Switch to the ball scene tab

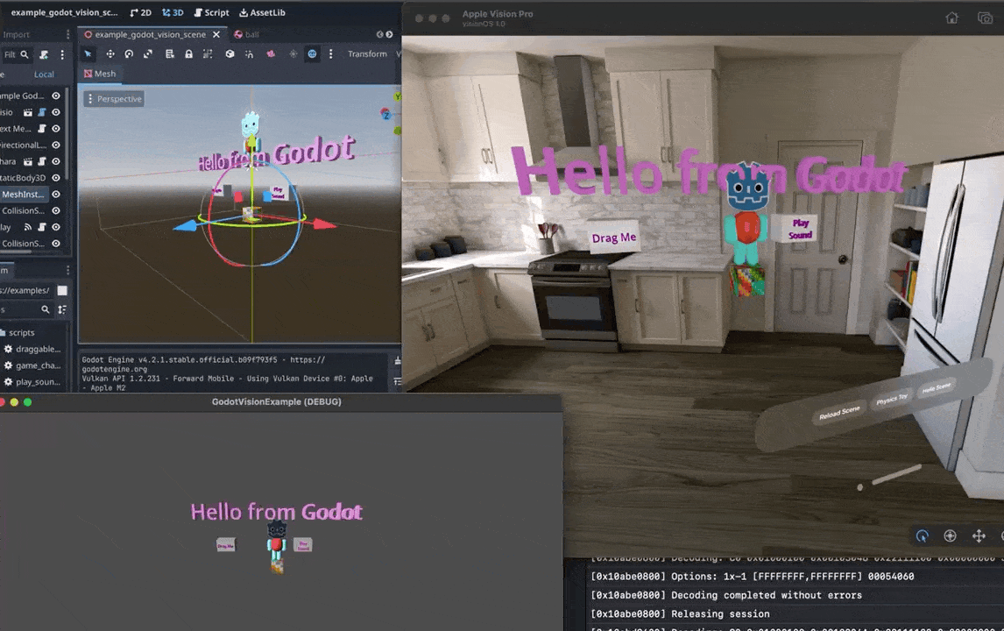point(246,34)
